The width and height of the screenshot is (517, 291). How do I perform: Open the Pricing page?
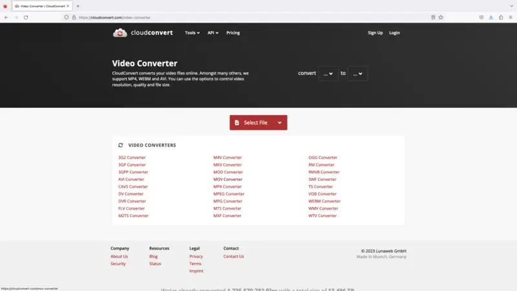(233, 33)
